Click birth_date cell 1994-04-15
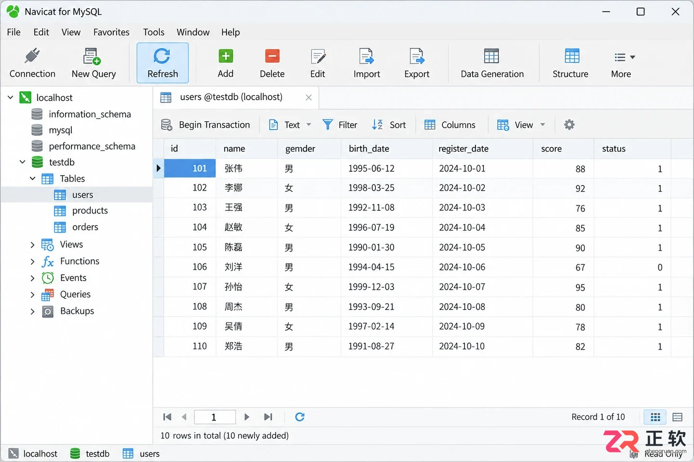Viewport: 694px width, 462px height. 387,267
